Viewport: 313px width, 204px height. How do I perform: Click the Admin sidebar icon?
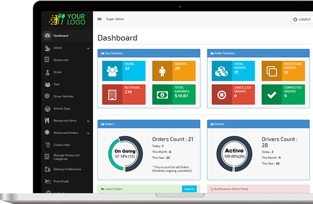click(x=47, y=48)
